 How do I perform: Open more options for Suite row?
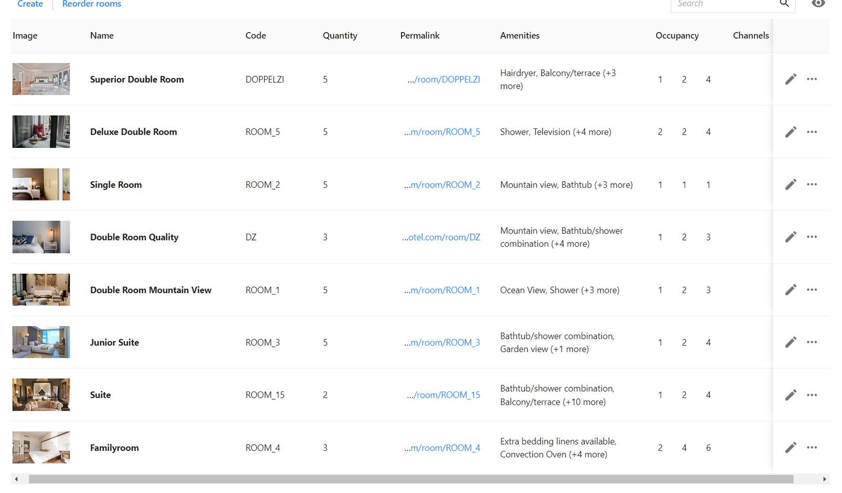click(x=812, y=395)
